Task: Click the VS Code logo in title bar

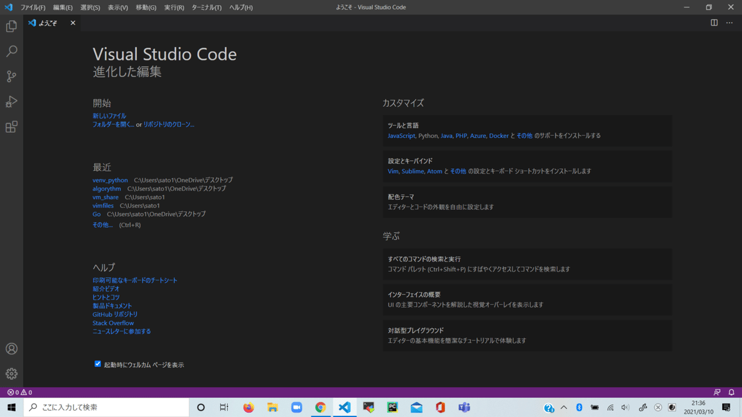Action: point(9,7)
